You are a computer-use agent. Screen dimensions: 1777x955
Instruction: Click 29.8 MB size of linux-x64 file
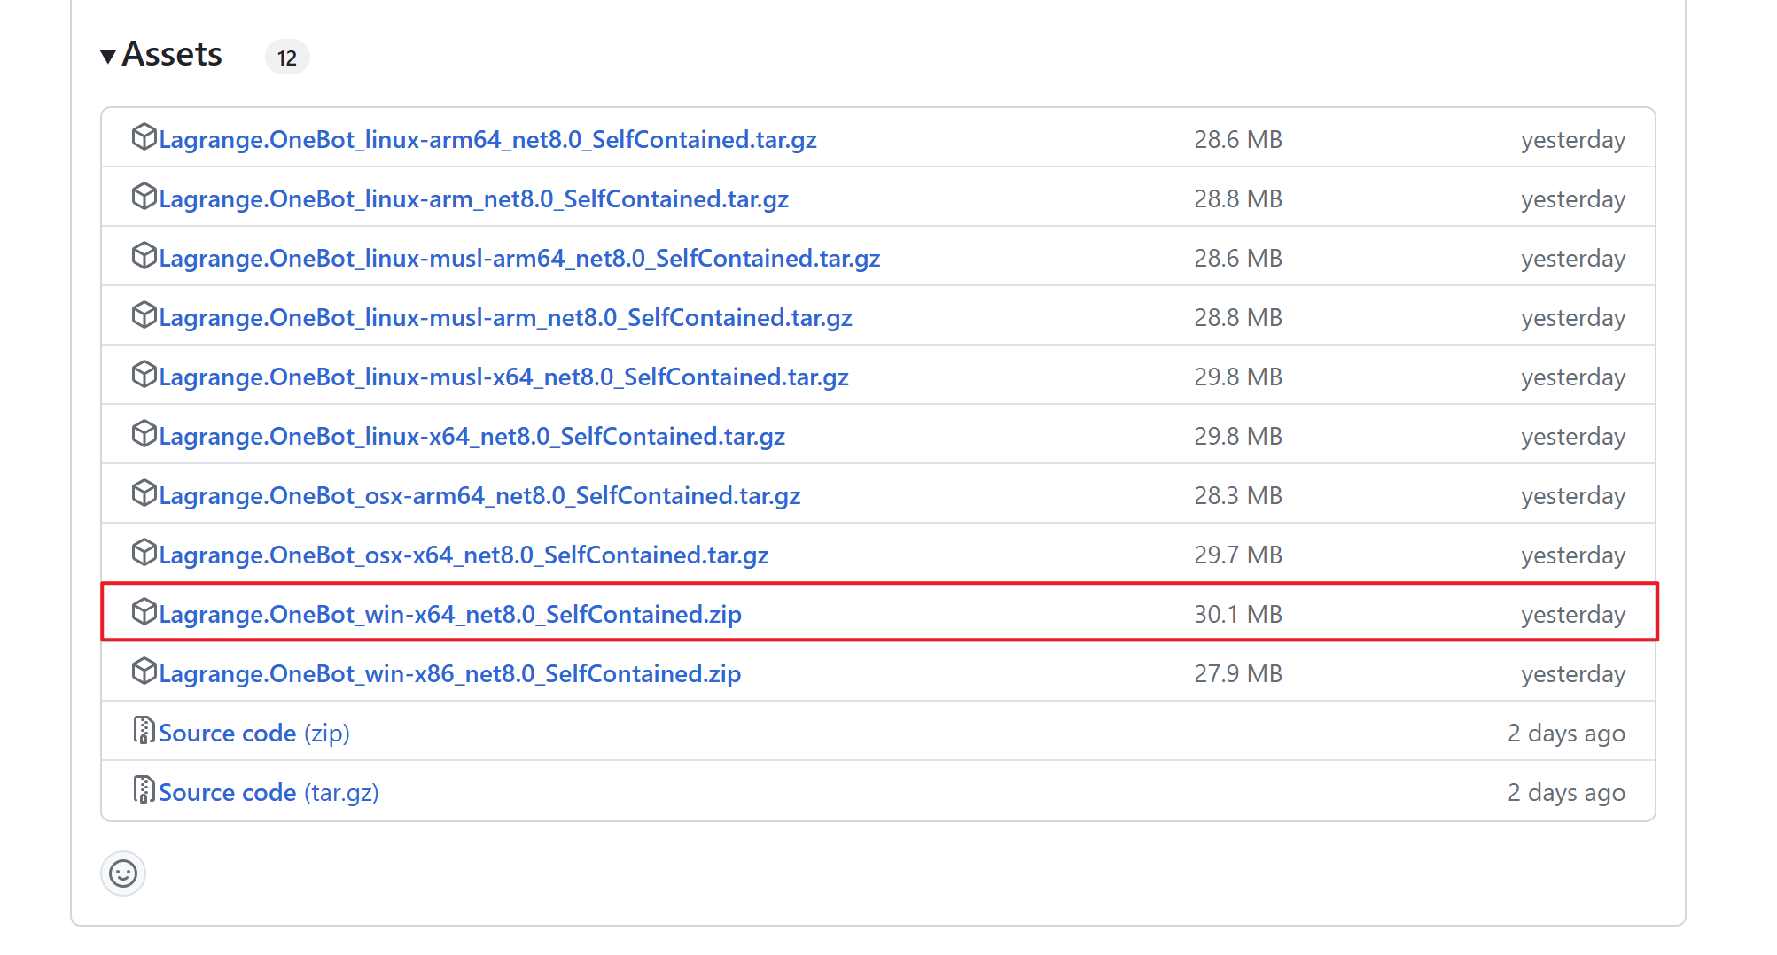[1238, 437]
